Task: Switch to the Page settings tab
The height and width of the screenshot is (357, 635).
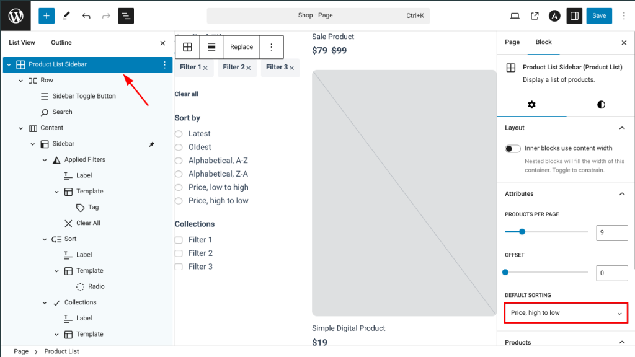Action: [x=512, y=42]
